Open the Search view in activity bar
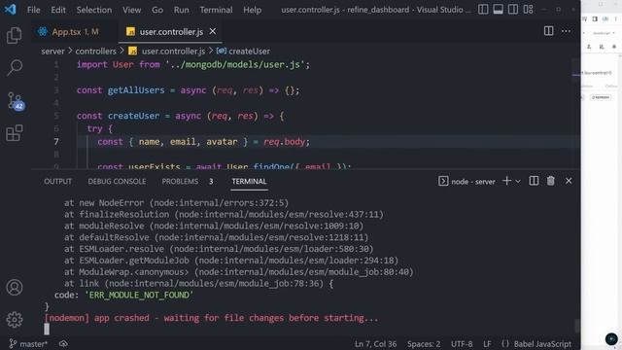 coord(15,67)
